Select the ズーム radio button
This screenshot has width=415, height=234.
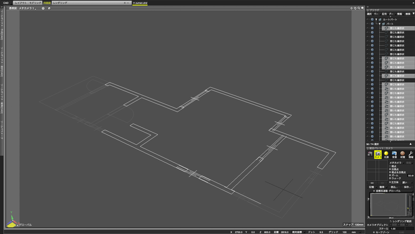point(390,175)
